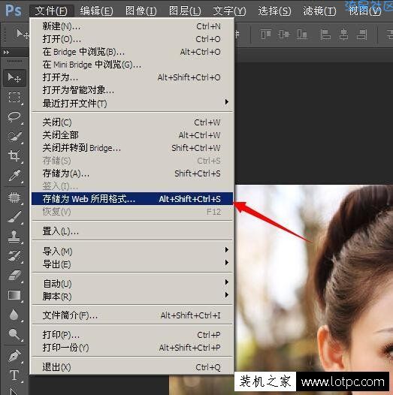Viewport: 393px width, 395px height.
Task: Select the Clone Stamp tool
Action: click(x=14, y=237)
